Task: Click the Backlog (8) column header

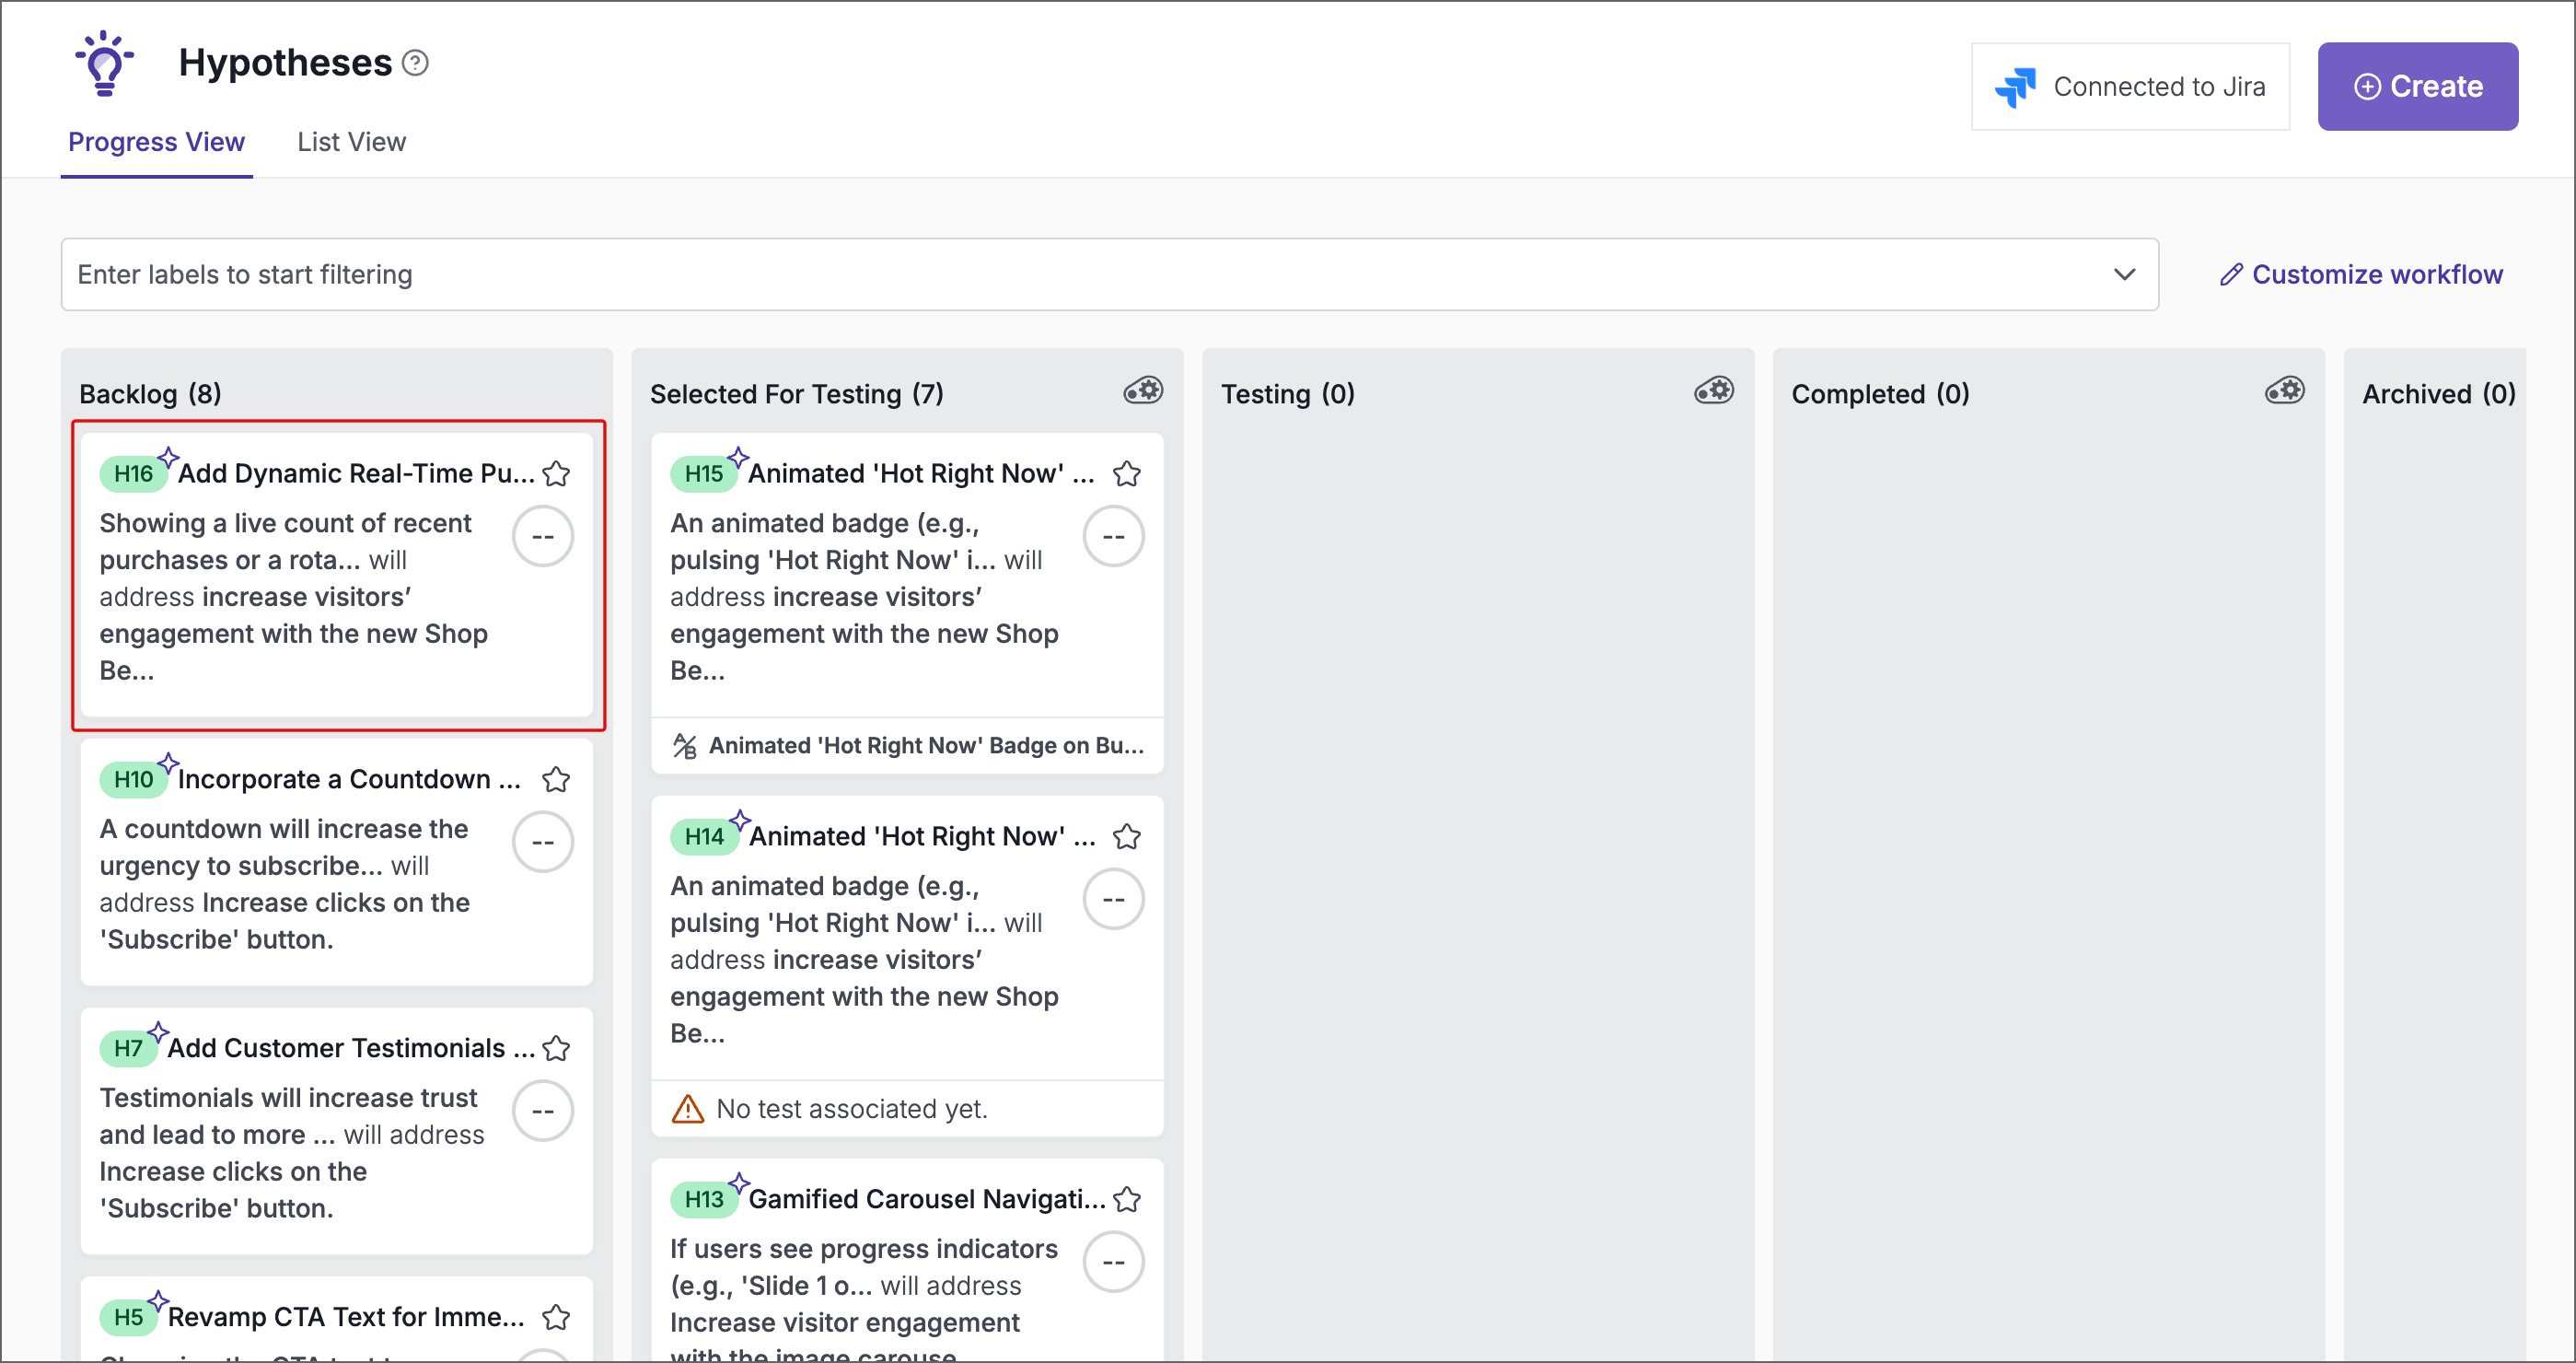Action: (151, 394)
